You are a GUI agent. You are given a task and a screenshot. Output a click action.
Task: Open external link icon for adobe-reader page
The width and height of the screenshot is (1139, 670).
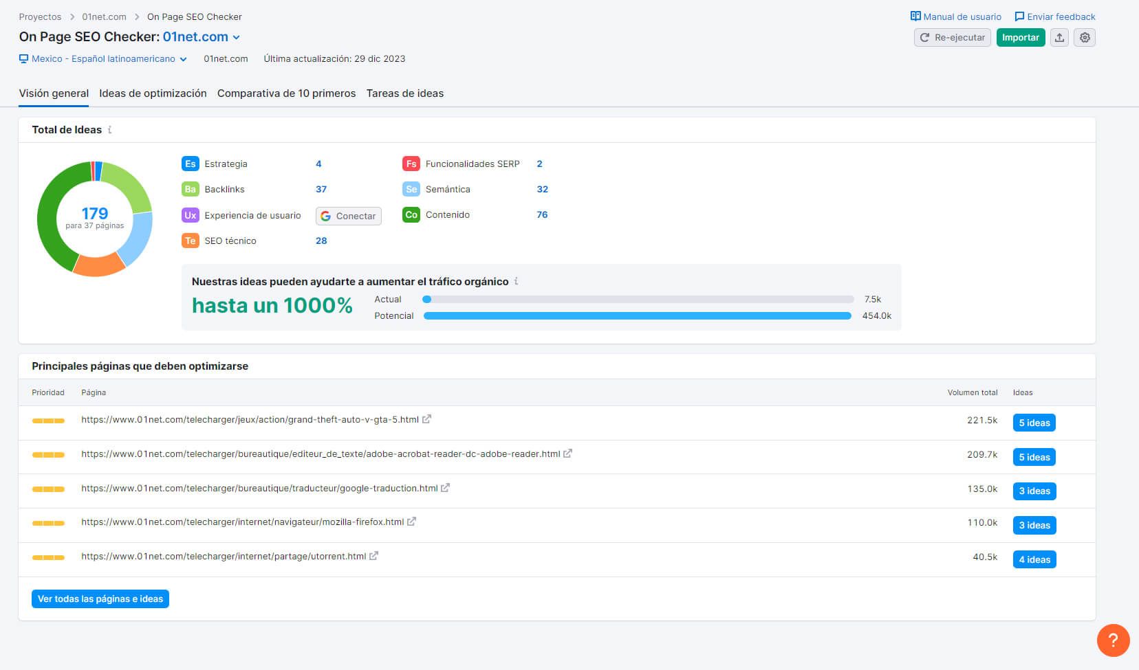coord(567,454)
